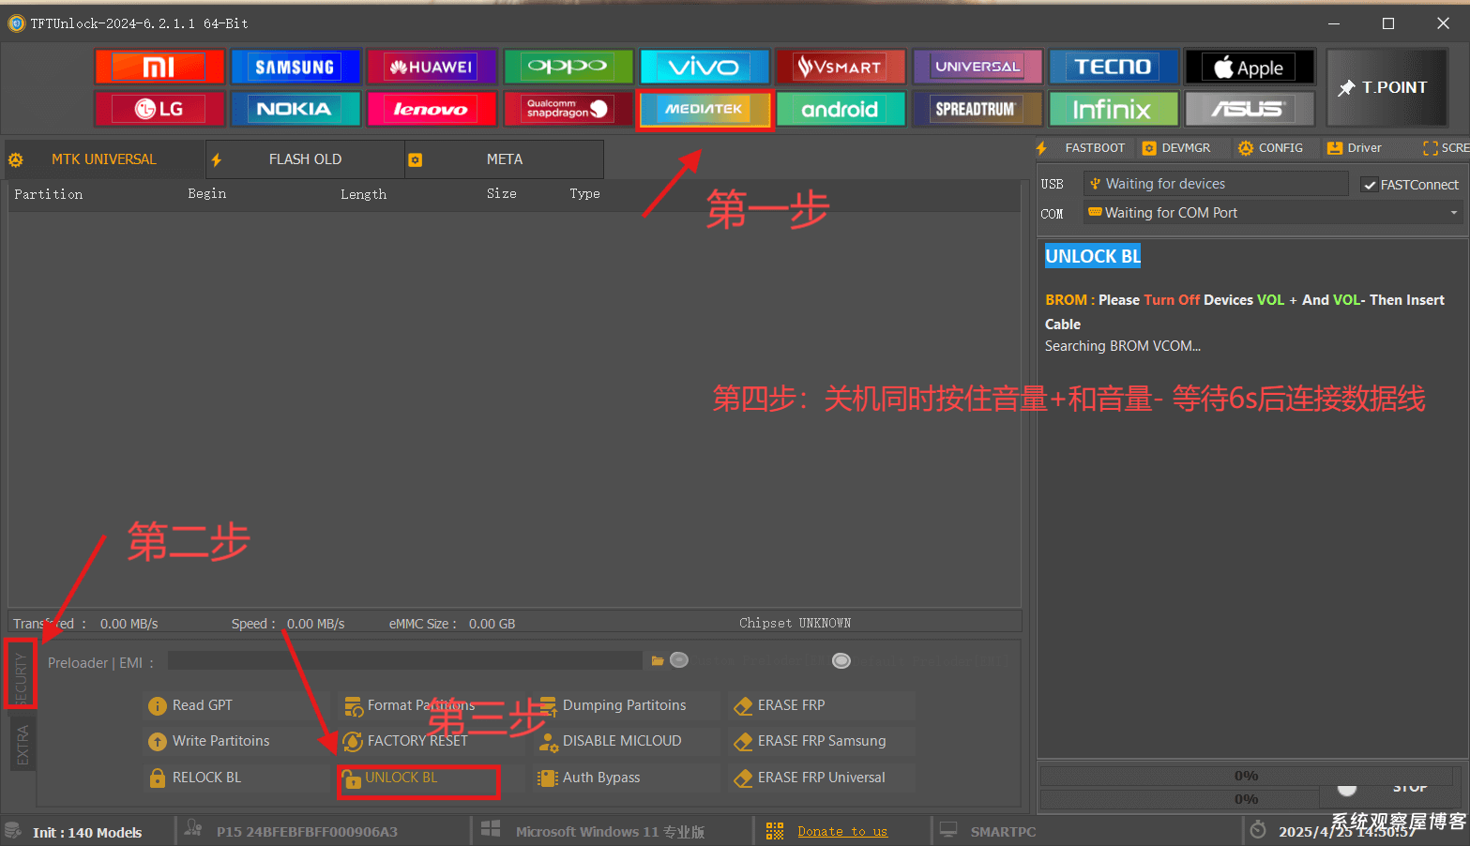
Task: Click the Driver installer icon
Action: (x=1336, y=147)
